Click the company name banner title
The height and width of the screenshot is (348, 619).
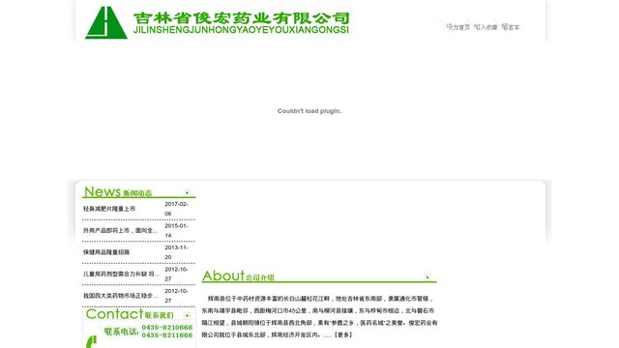click(x=242, y=18)
